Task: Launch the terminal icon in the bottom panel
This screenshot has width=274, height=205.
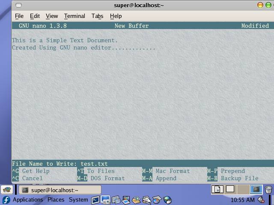Action: click(95, 200)
